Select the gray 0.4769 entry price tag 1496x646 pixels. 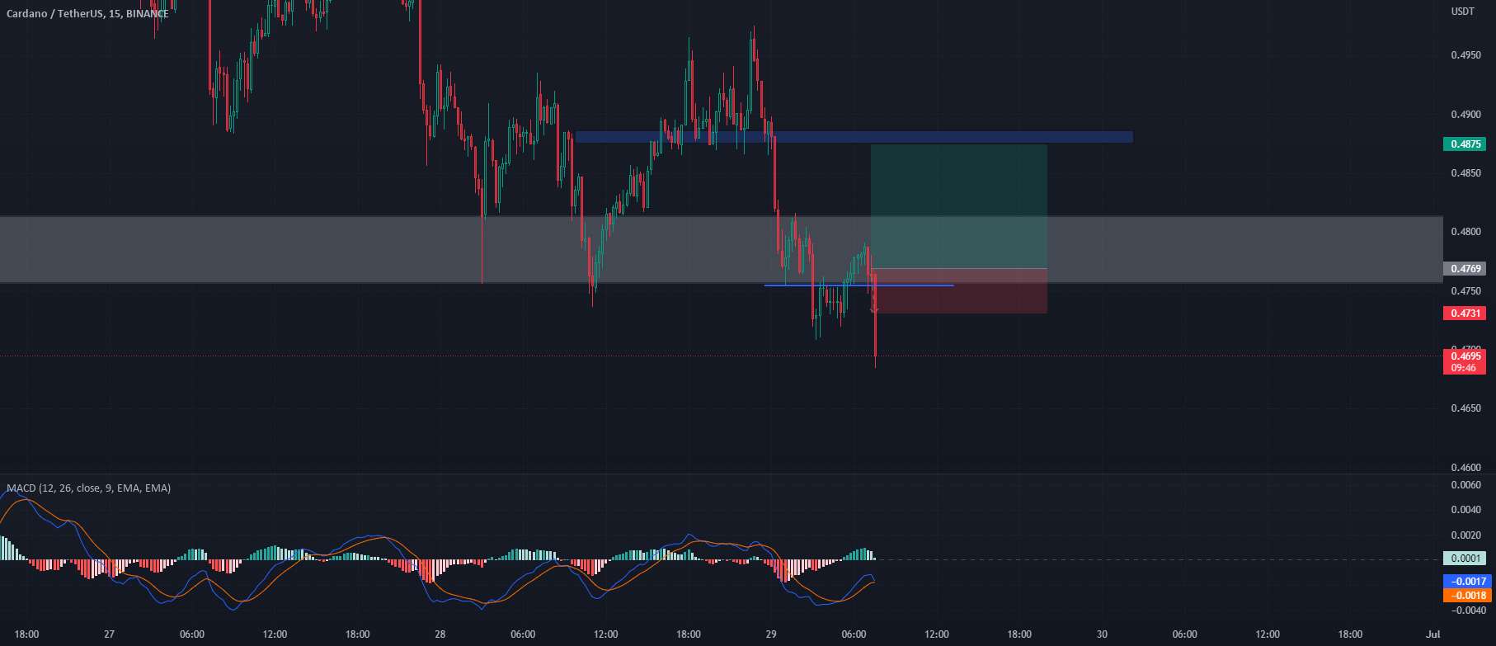click(x=1464, y=269)
